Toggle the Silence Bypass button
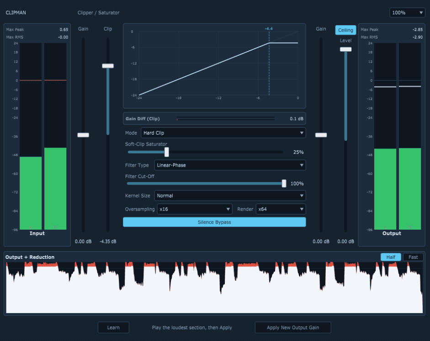 214,222
